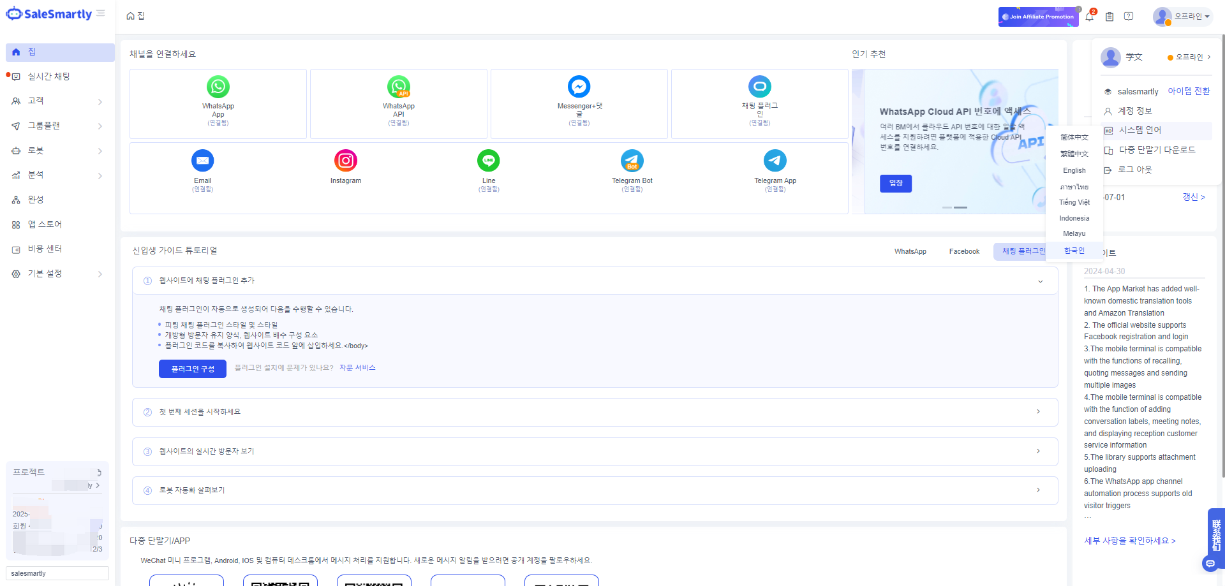Click the Line channel icon
The width and height of the screenshot is (1225, 586).
coord(488,161)
